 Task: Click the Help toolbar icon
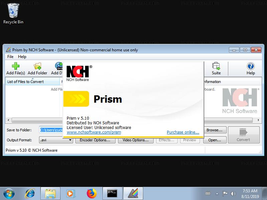click(250, 68)
